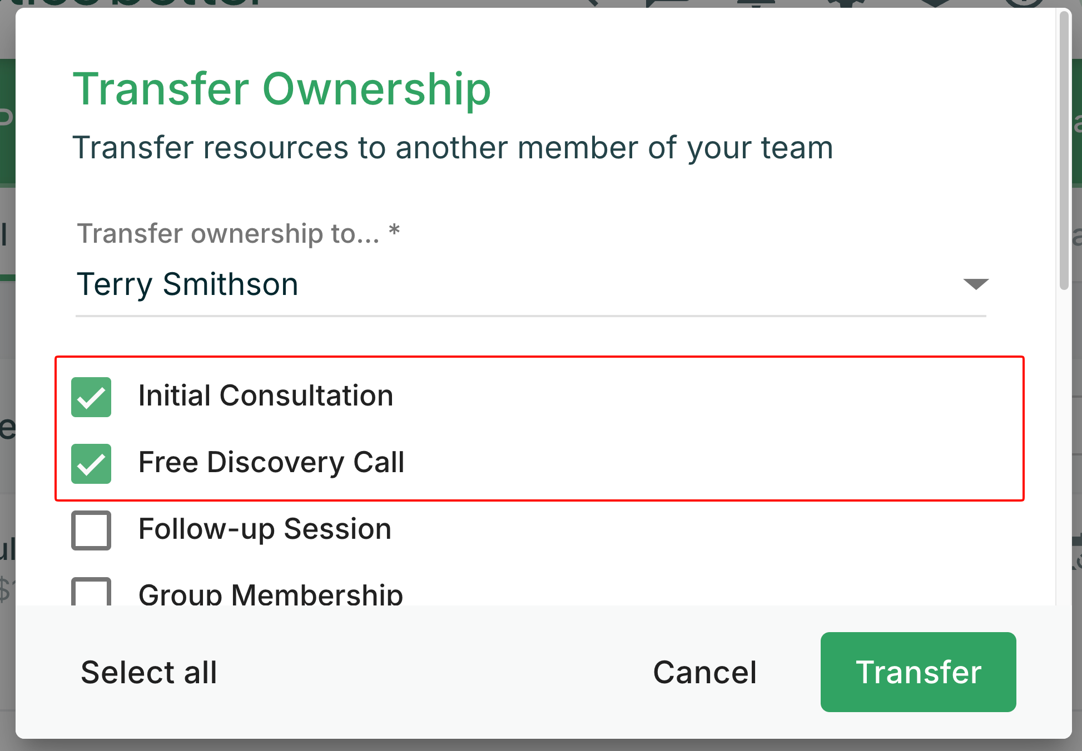This screenshot has width=1082, height=751.
Task: Enable the Group Membership checkbox
Action: click(x=91, y=592)
